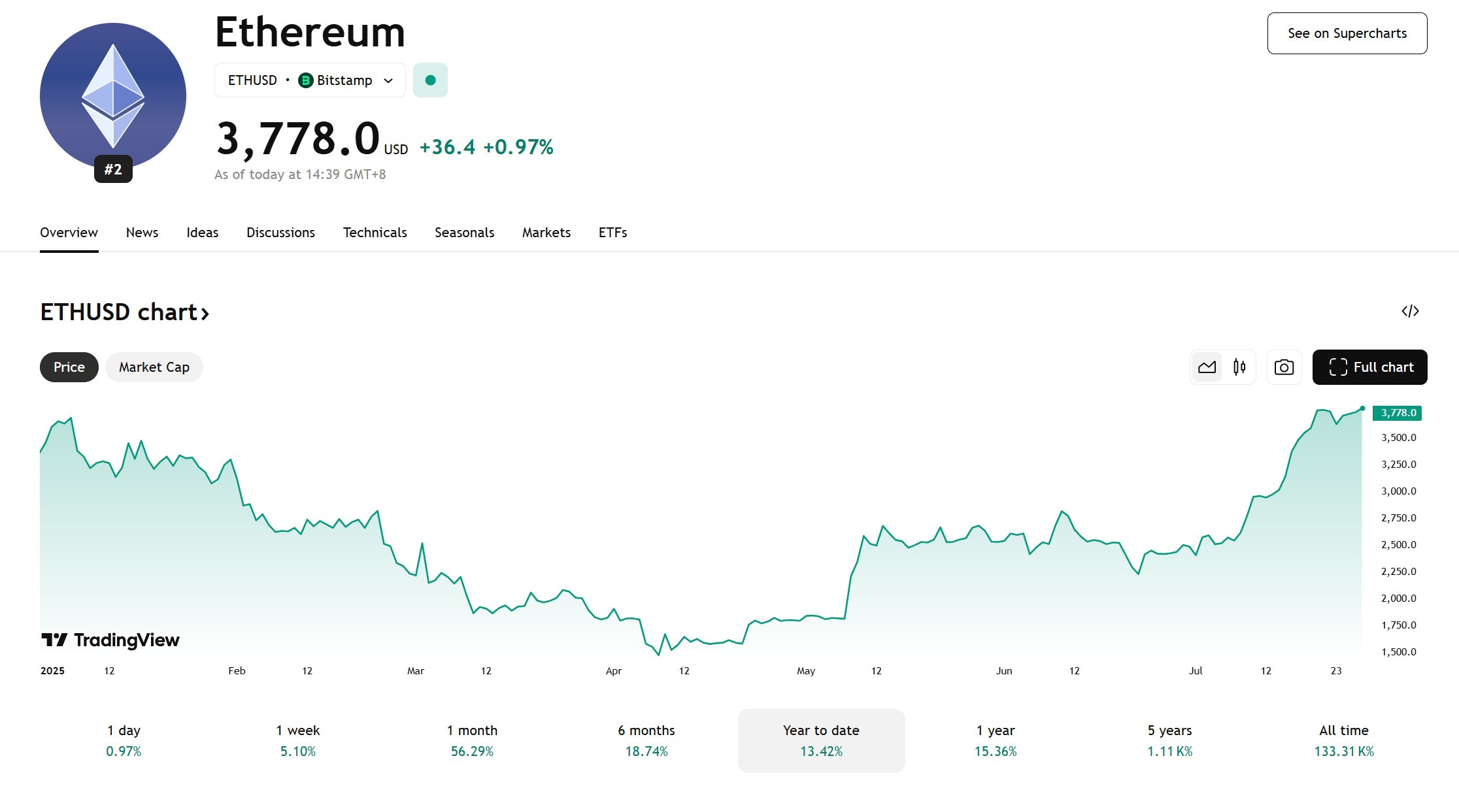Select the Price chart toggle

(69, 367)
